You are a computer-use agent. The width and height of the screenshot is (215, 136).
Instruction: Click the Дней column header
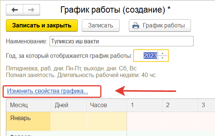click(69, 105)
